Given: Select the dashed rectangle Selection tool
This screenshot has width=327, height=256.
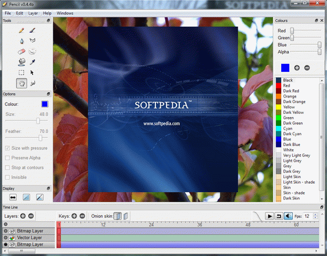Looking at the screenshot, I should coord(21,72).
